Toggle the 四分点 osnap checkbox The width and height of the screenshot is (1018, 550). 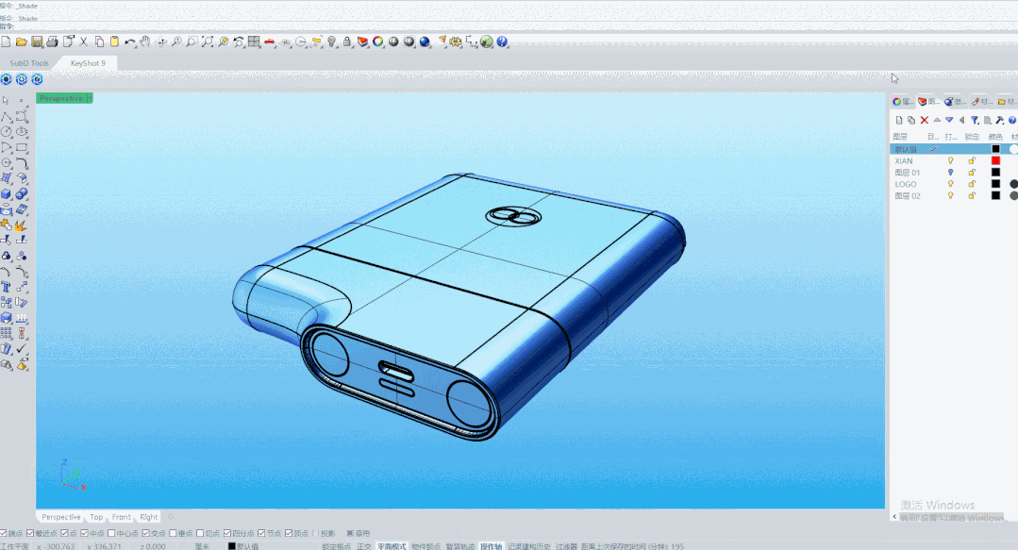pyautogui.click(x=227, y=533)
